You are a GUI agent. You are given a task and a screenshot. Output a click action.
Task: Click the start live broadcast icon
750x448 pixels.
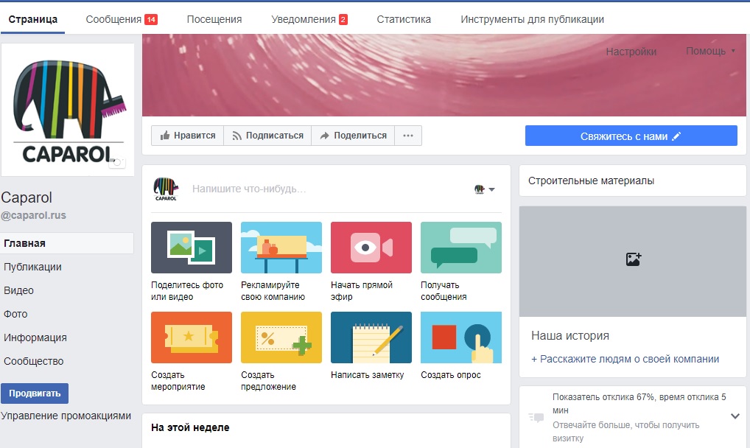[371, 248]
